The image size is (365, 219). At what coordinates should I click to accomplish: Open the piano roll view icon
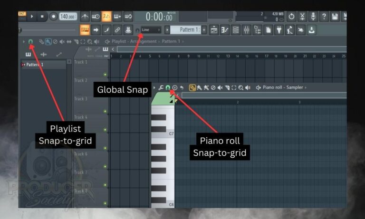pos(225,30)
